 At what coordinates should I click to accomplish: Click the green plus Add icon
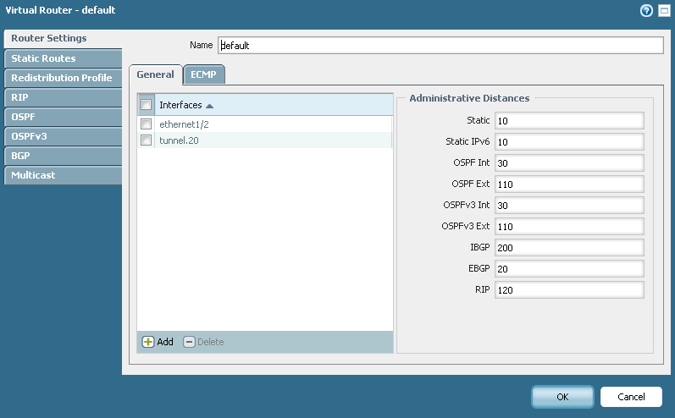tap(148, 342)
